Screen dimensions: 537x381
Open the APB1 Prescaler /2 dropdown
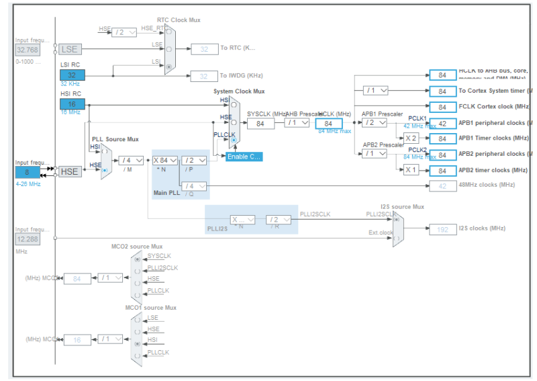pyautogui.click(x=375, y=122)
